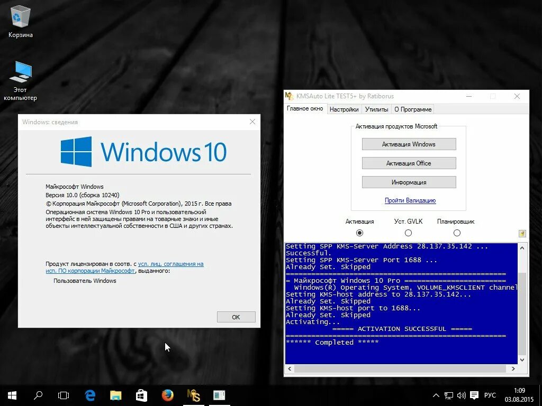Open the Настройки tab in KMSAuto

click(344, 109)
